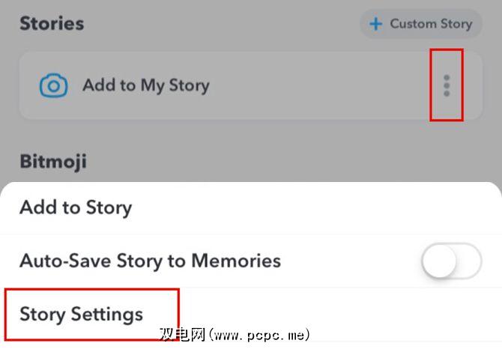
Task: Click the Bitmoji section heading
Action: tap(53, 160)
